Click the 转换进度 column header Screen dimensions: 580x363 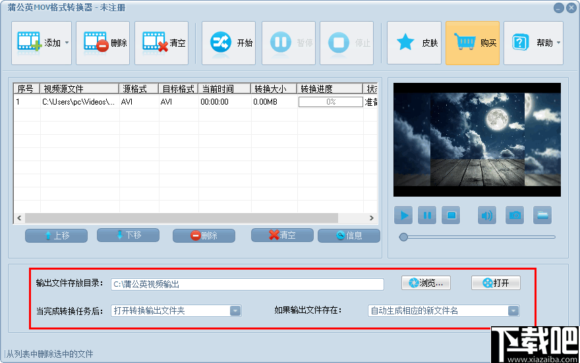(x=330, y=89)
